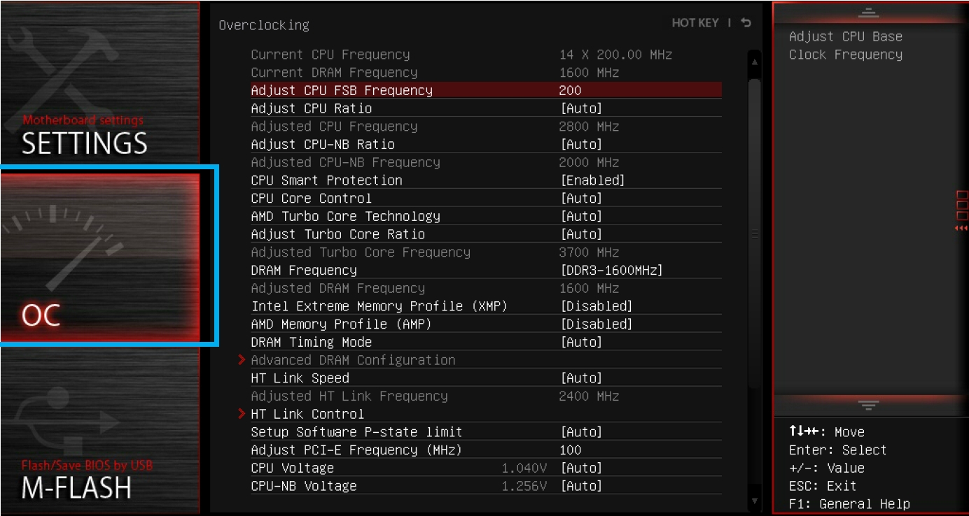Open the SETTINGS wrench-and-hammer panel
Image resolution: width=969 pixels, height=516 pixels.
pos(99,83)
